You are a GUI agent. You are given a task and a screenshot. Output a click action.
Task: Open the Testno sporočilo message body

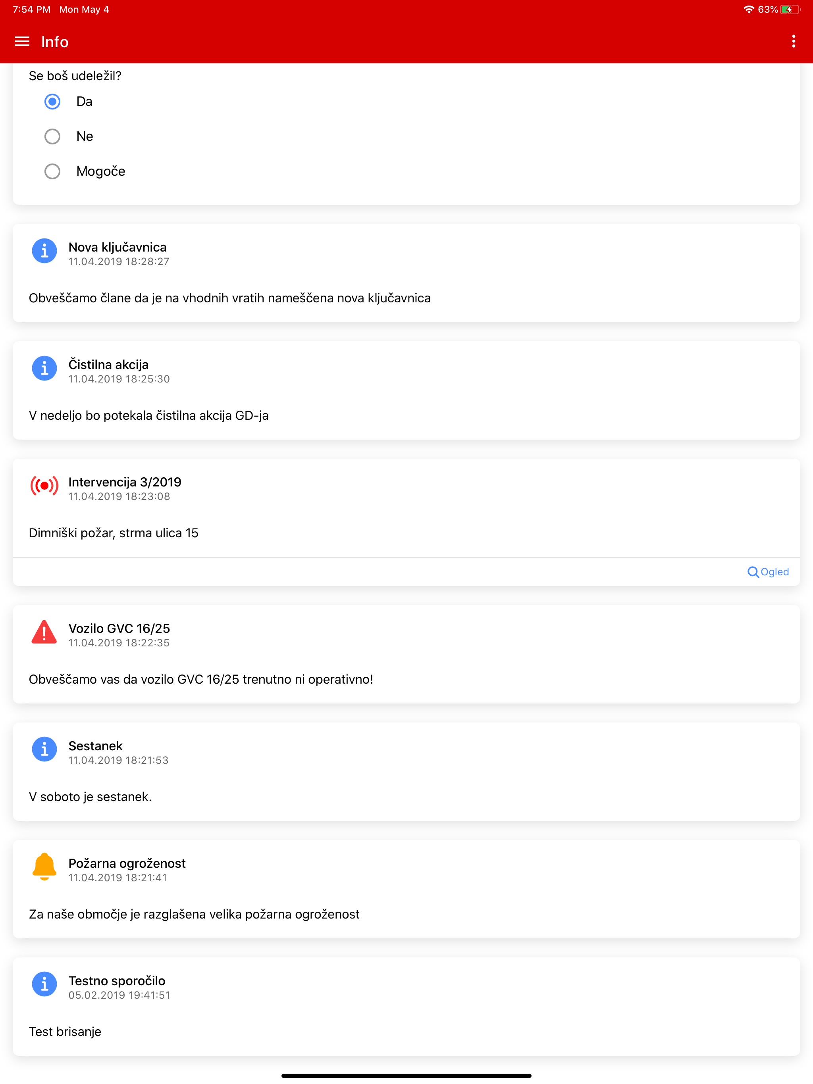coord(65,1032)
